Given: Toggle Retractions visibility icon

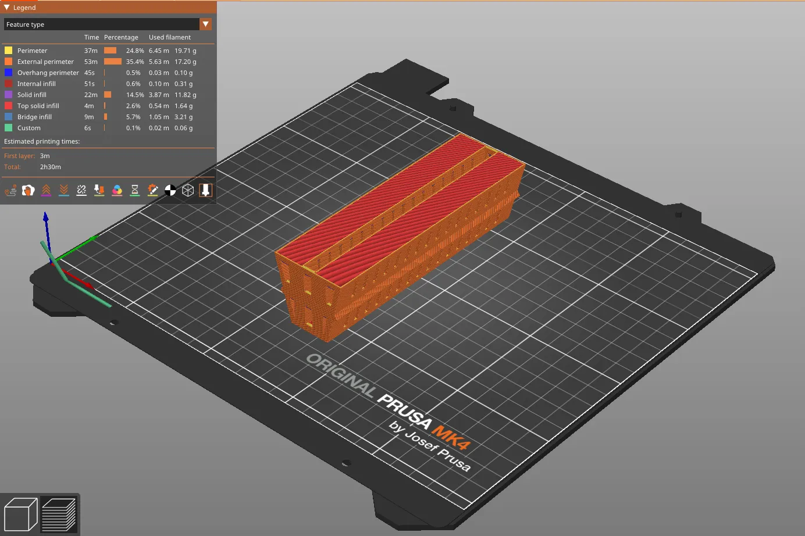Looking at the screenshot, I should (46, 190).
